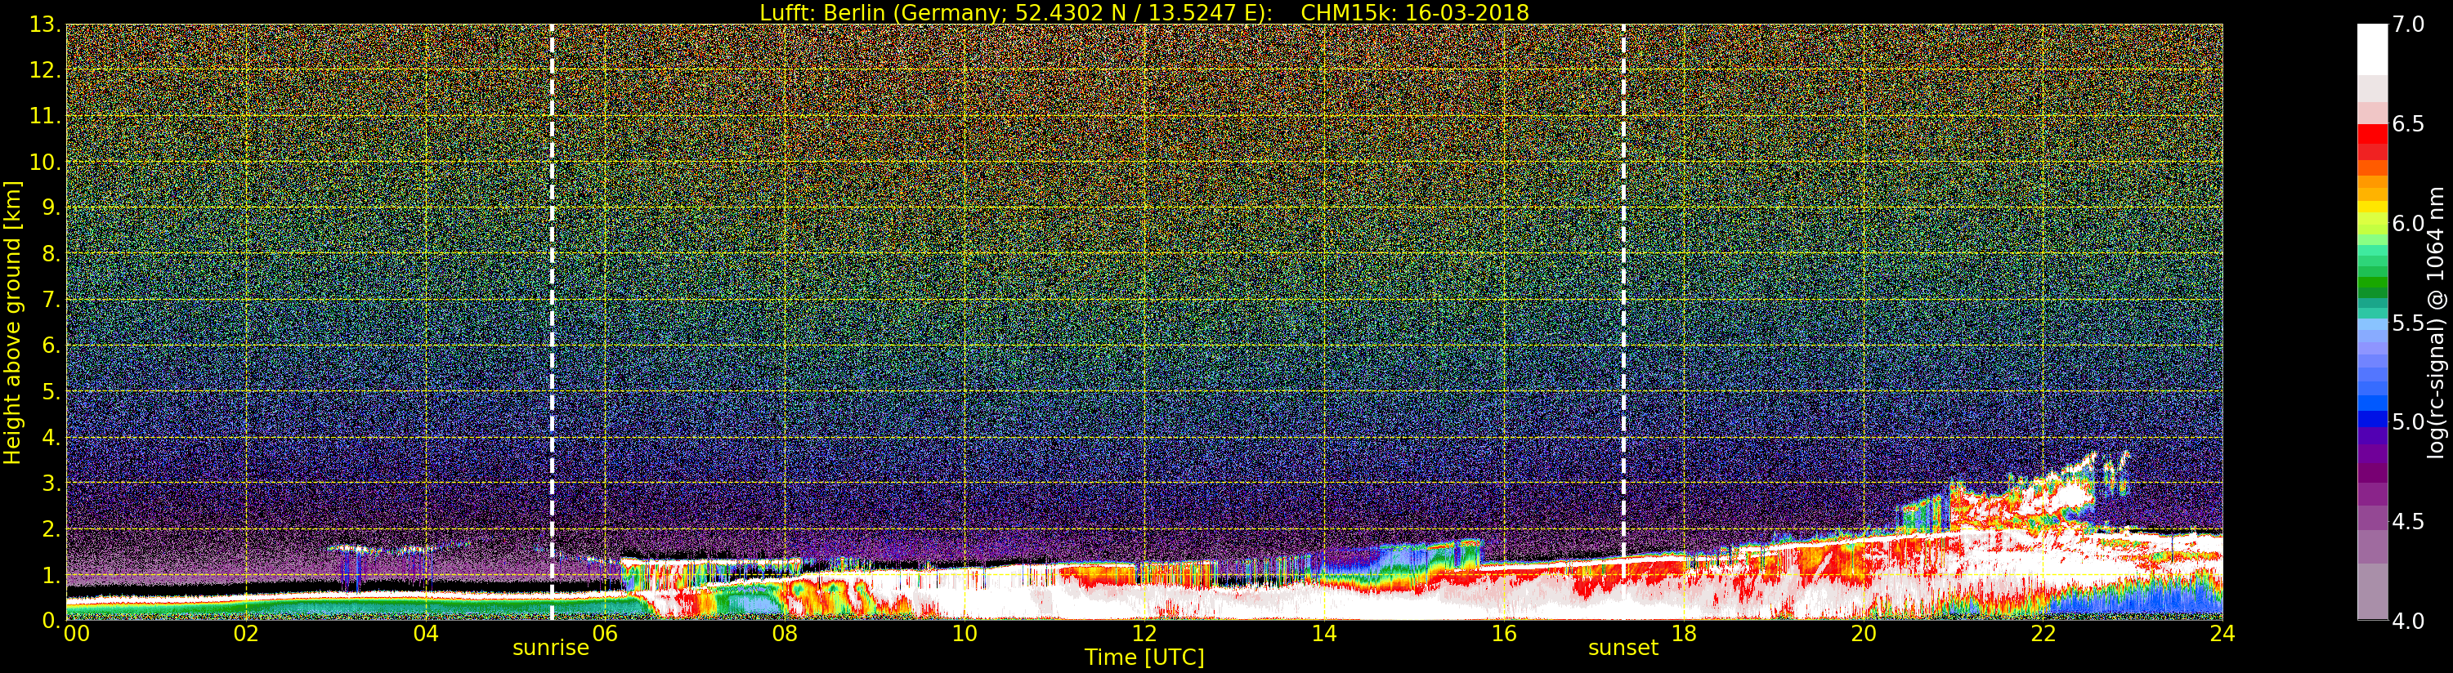Click the '08' time tick label
This screenshot has height=673, width=2453.
tap(785, 634)
